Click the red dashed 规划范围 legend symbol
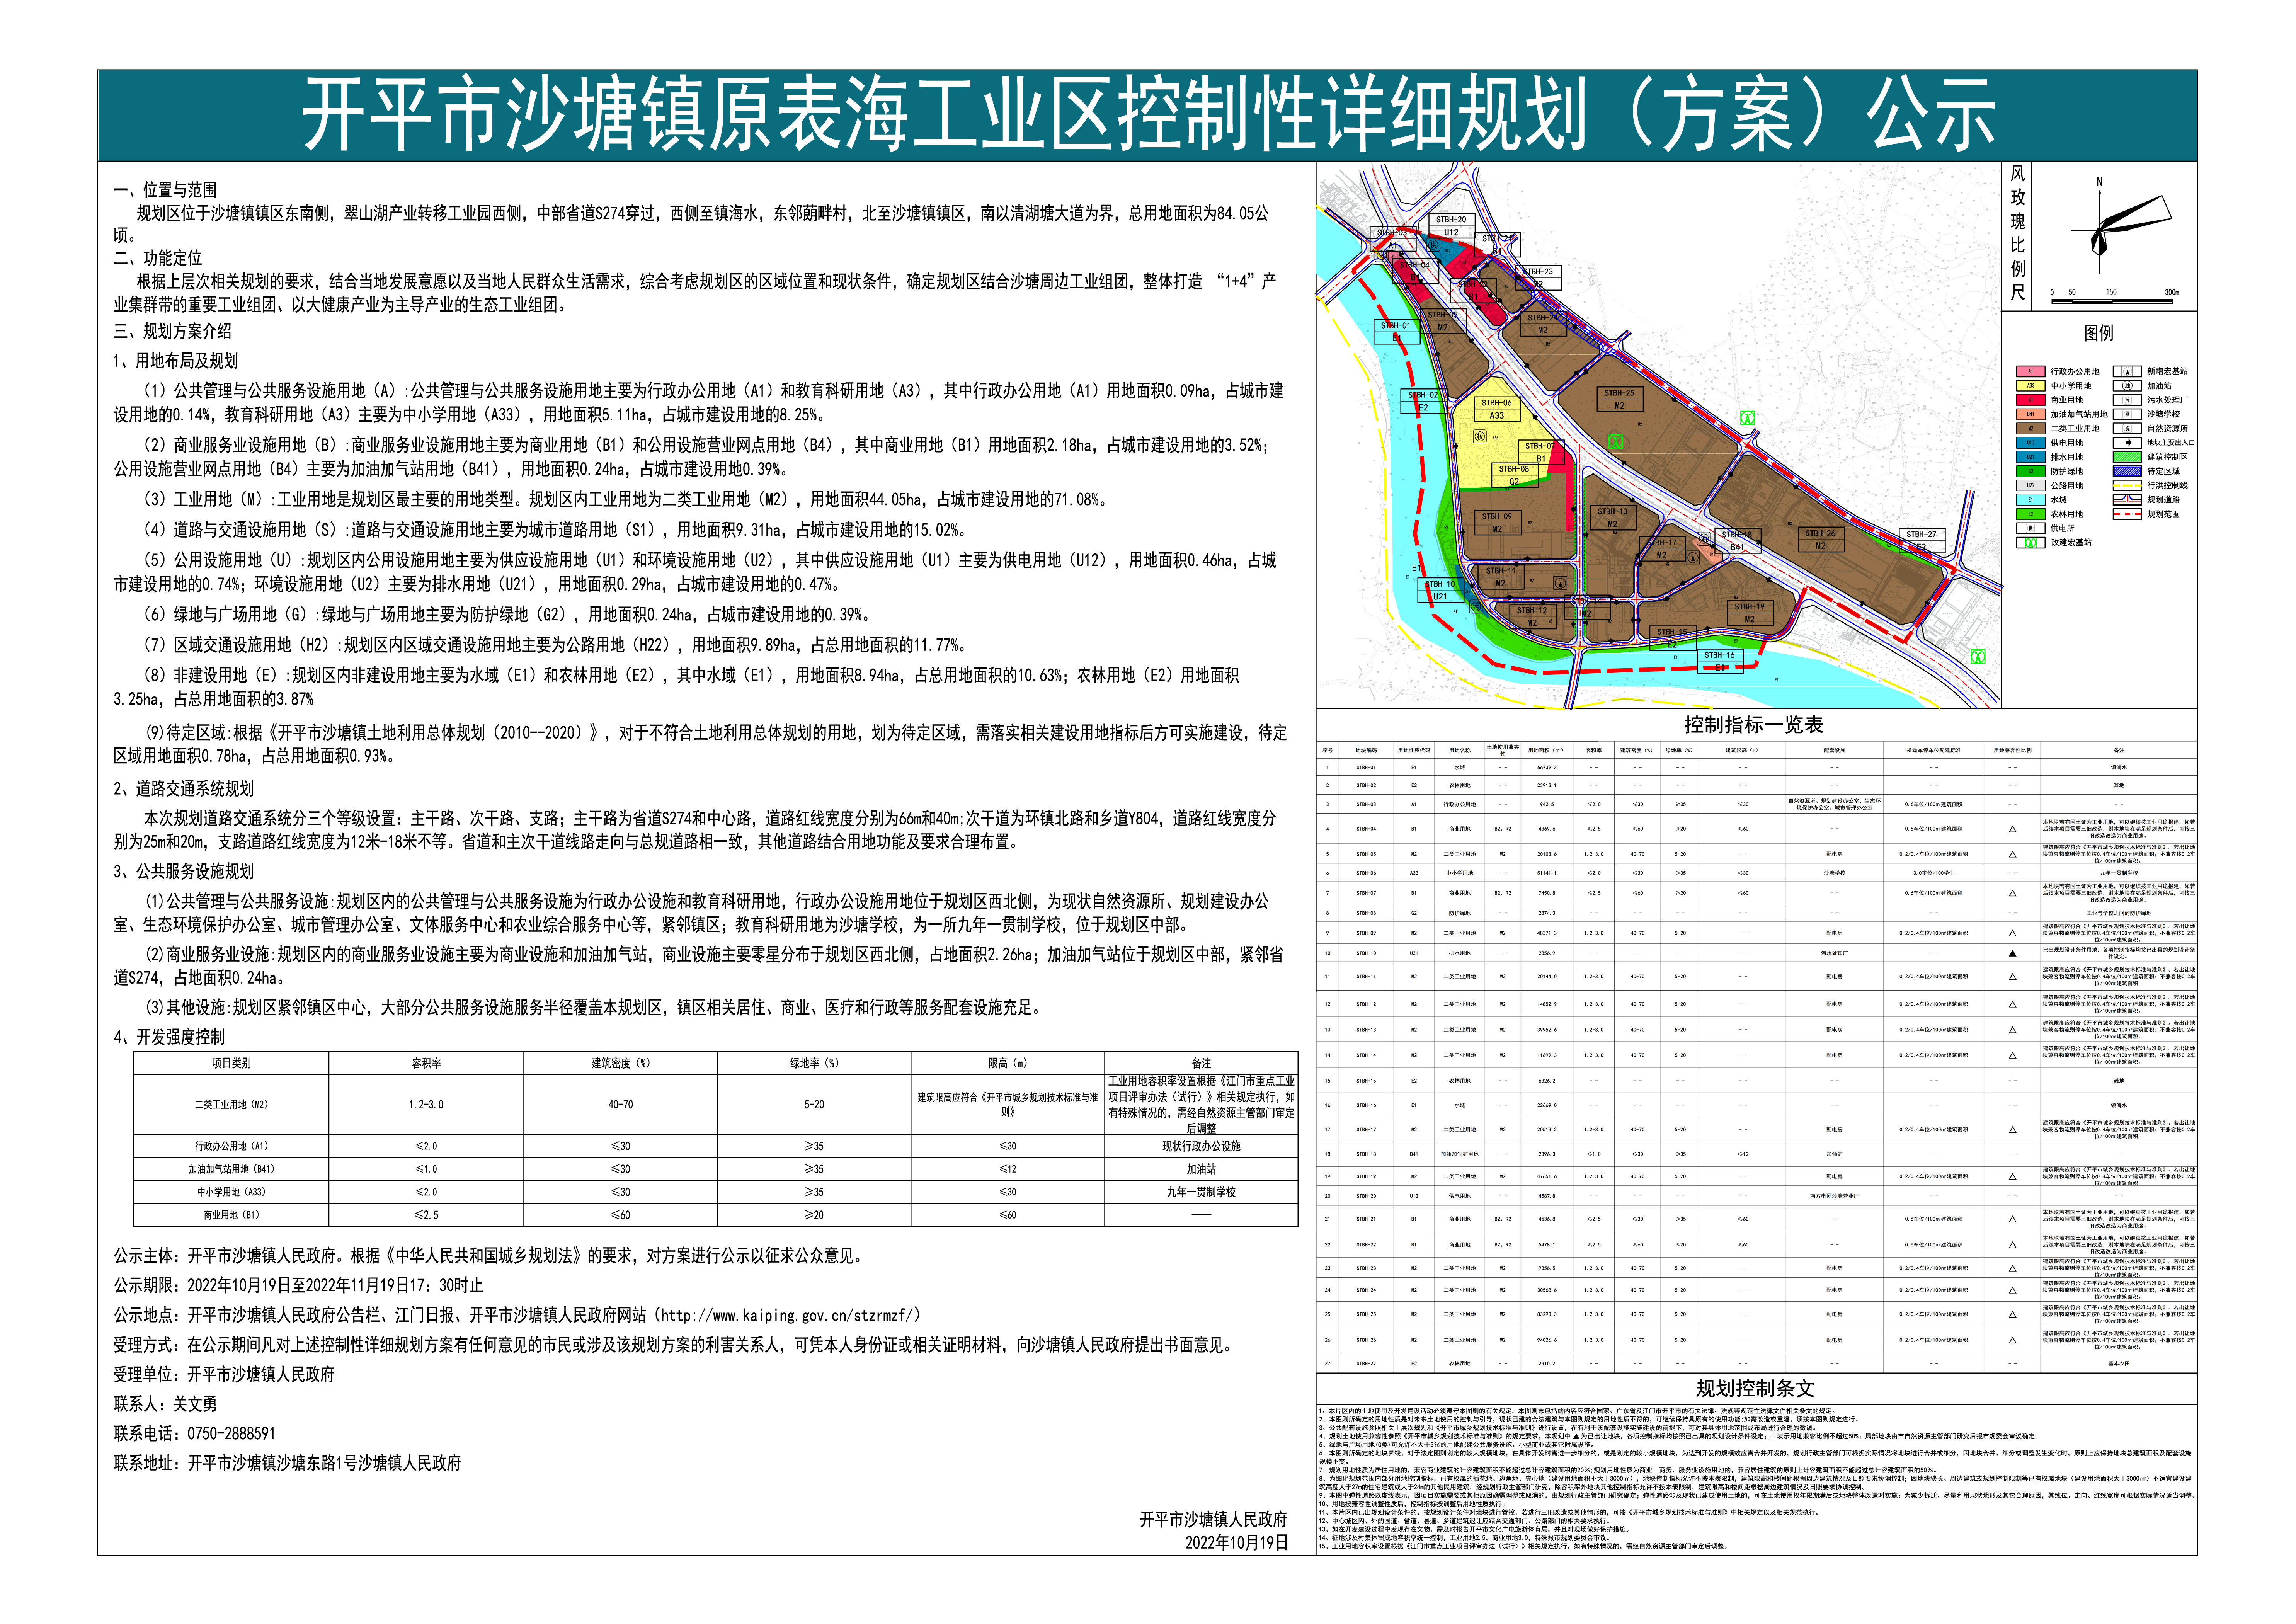2296x1624 pixels. [x=2127, y=514]
